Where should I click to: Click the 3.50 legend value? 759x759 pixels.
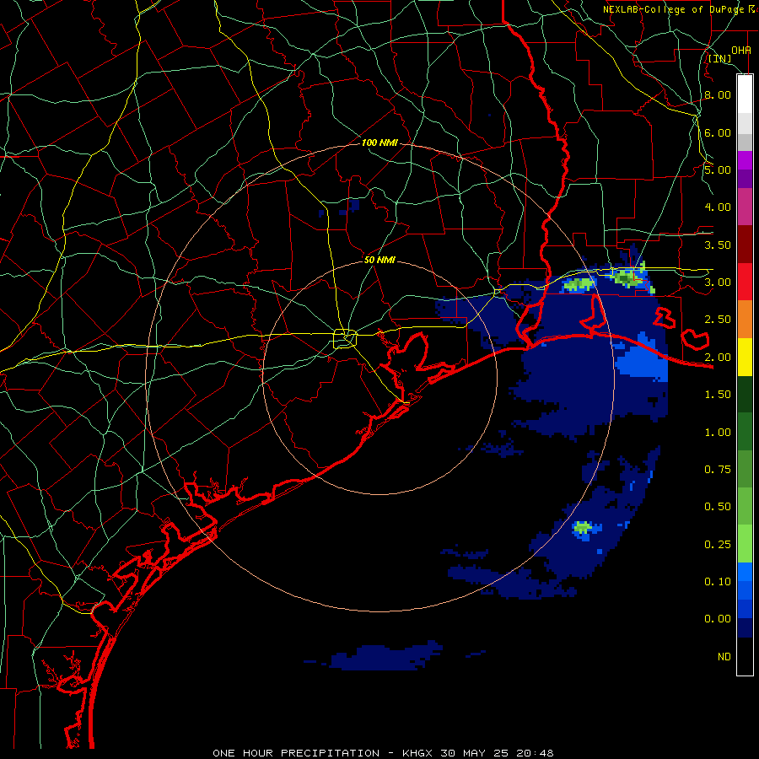point(718,245)
